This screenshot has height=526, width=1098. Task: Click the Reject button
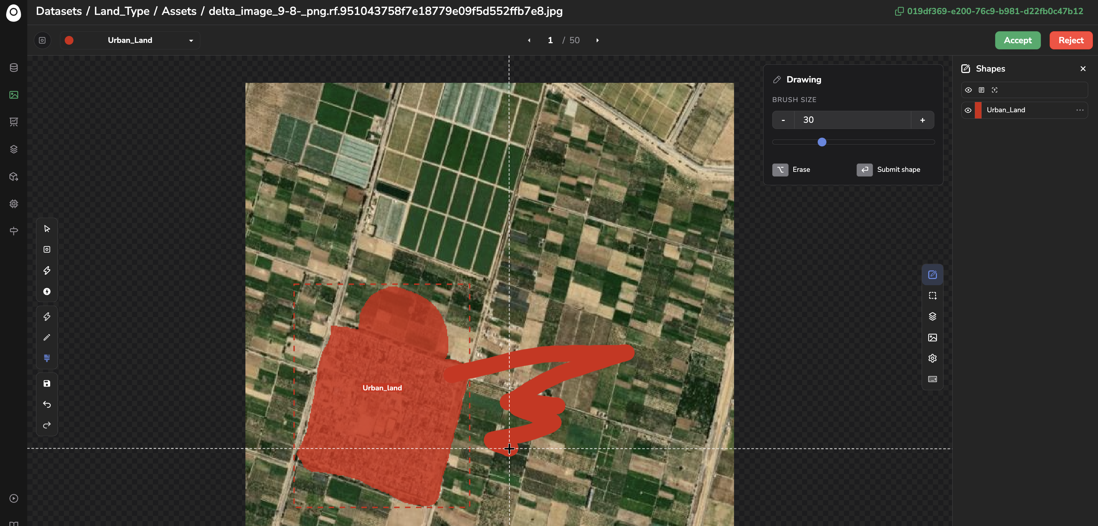[x=1071, y=40]
